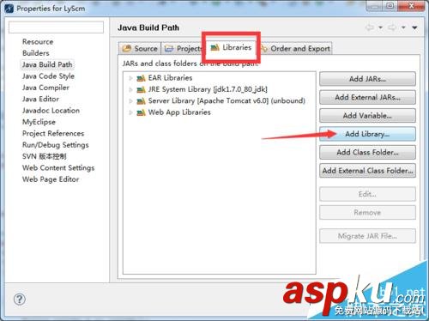The height and width of the screenshot is (321, 429).
Task: Click the disabled Remove button
Action: (x=367, y=213)
